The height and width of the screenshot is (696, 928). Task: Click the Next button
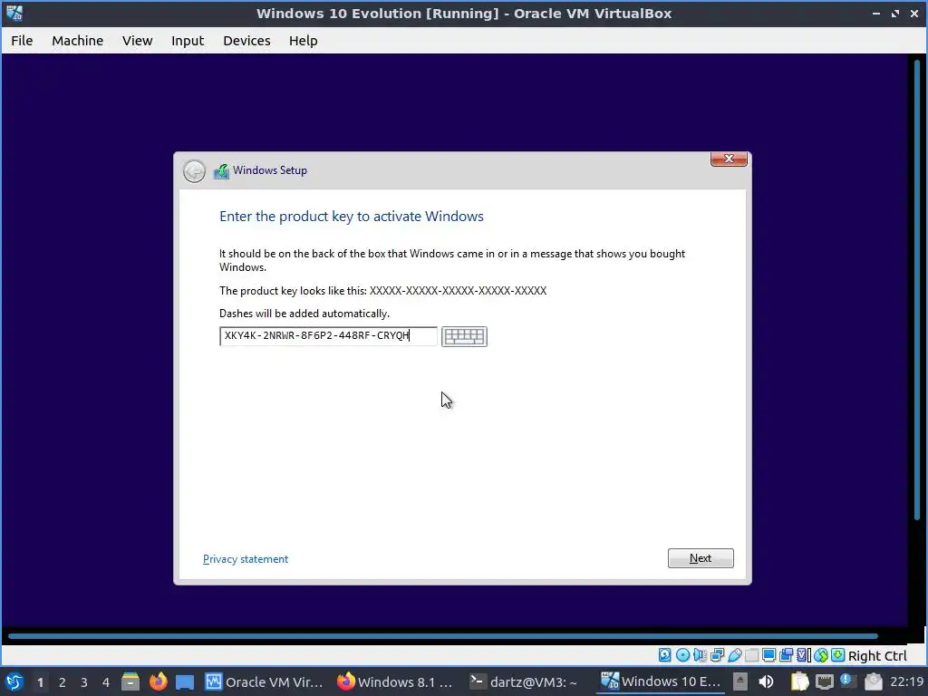pos(701,558)
